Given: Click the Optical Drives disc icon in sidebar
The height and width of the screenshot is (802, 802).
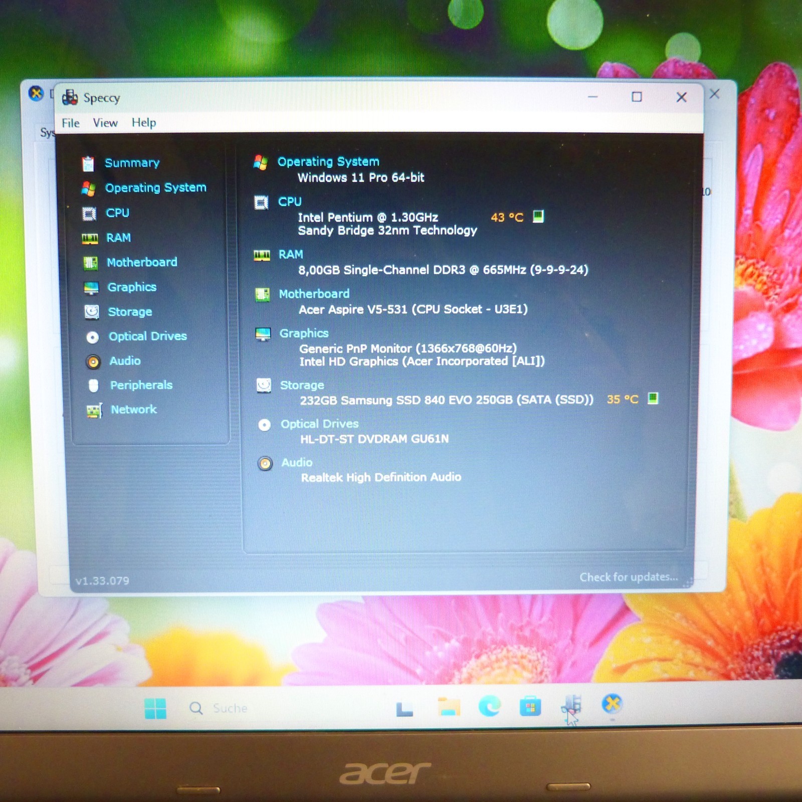Looking at the screenshot, I should pyautogui.click(x=93, y=337).
